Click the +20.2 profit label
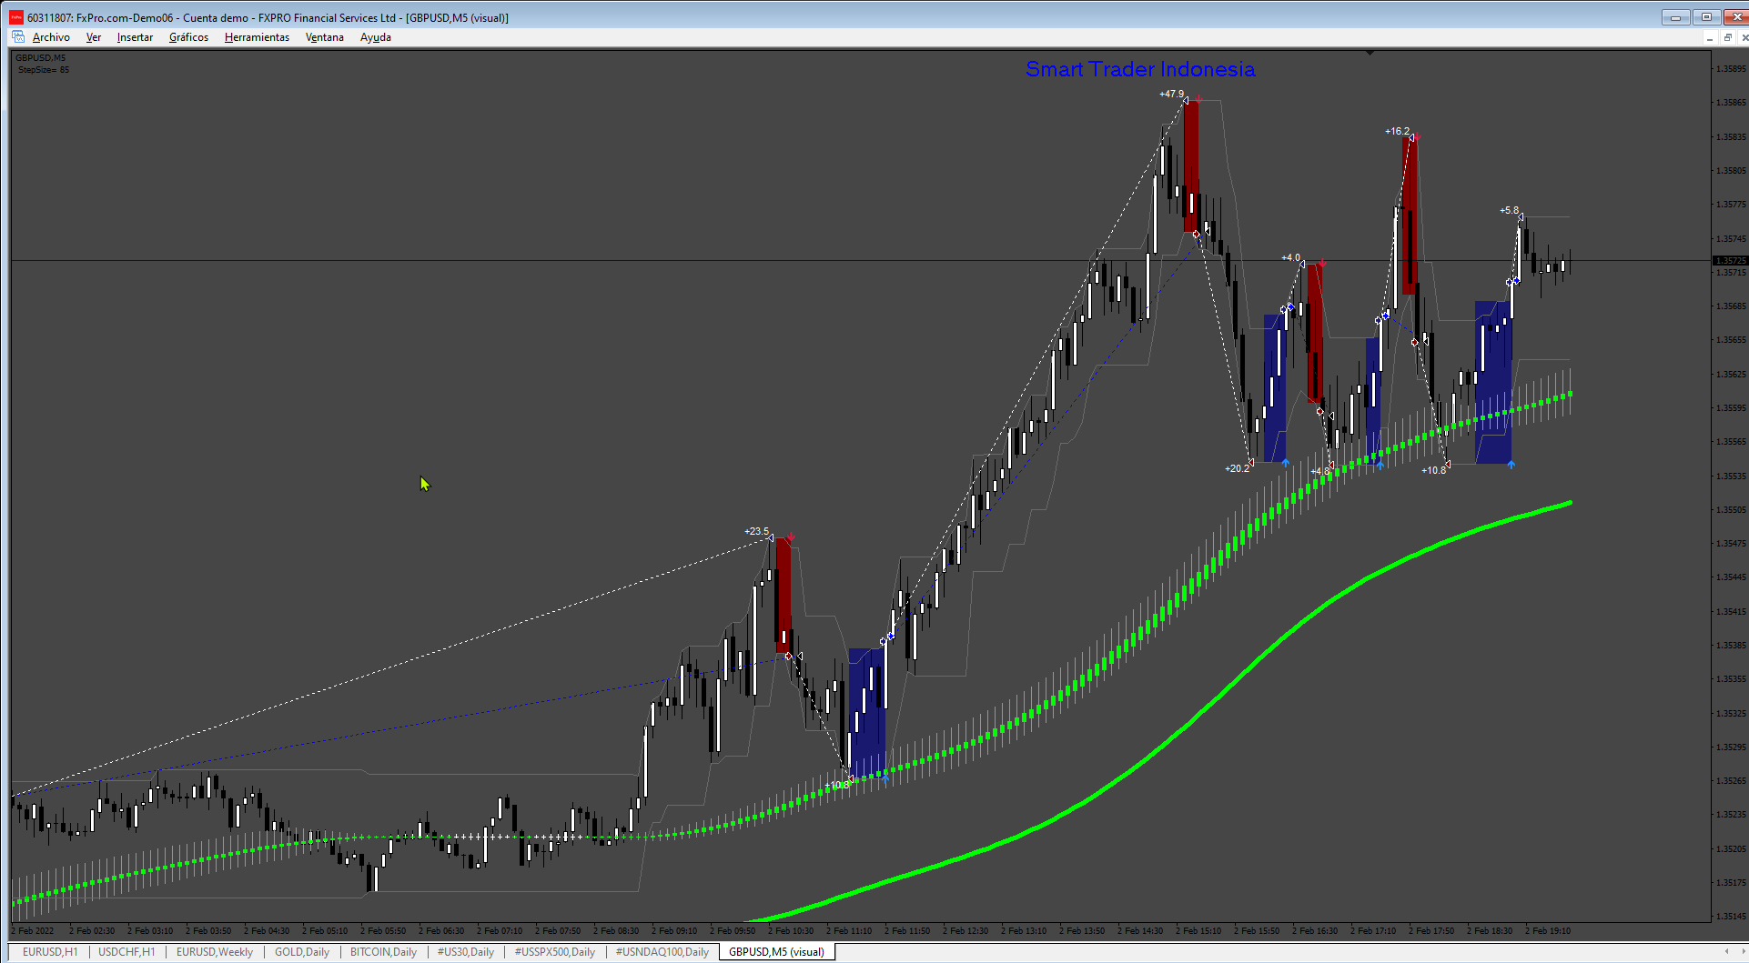The width and height of the screenshot is (1749, 963). click(x=1237, y=468)
